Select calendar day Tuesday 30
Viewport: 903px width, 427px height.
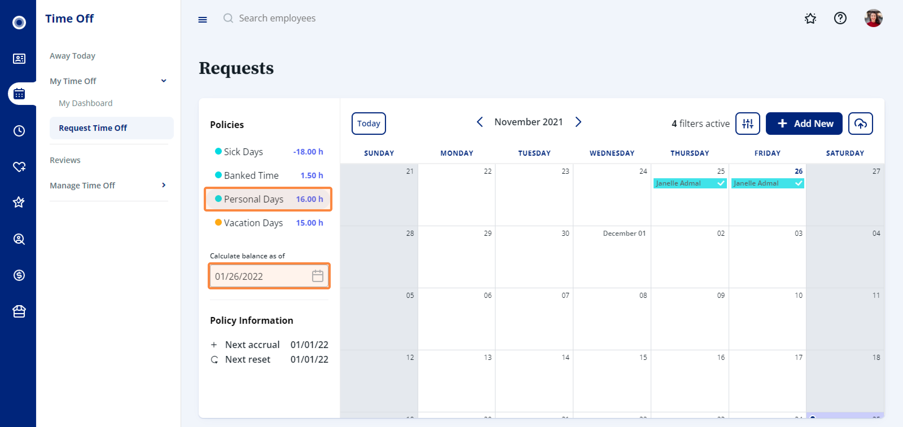(x=534, y=257)
